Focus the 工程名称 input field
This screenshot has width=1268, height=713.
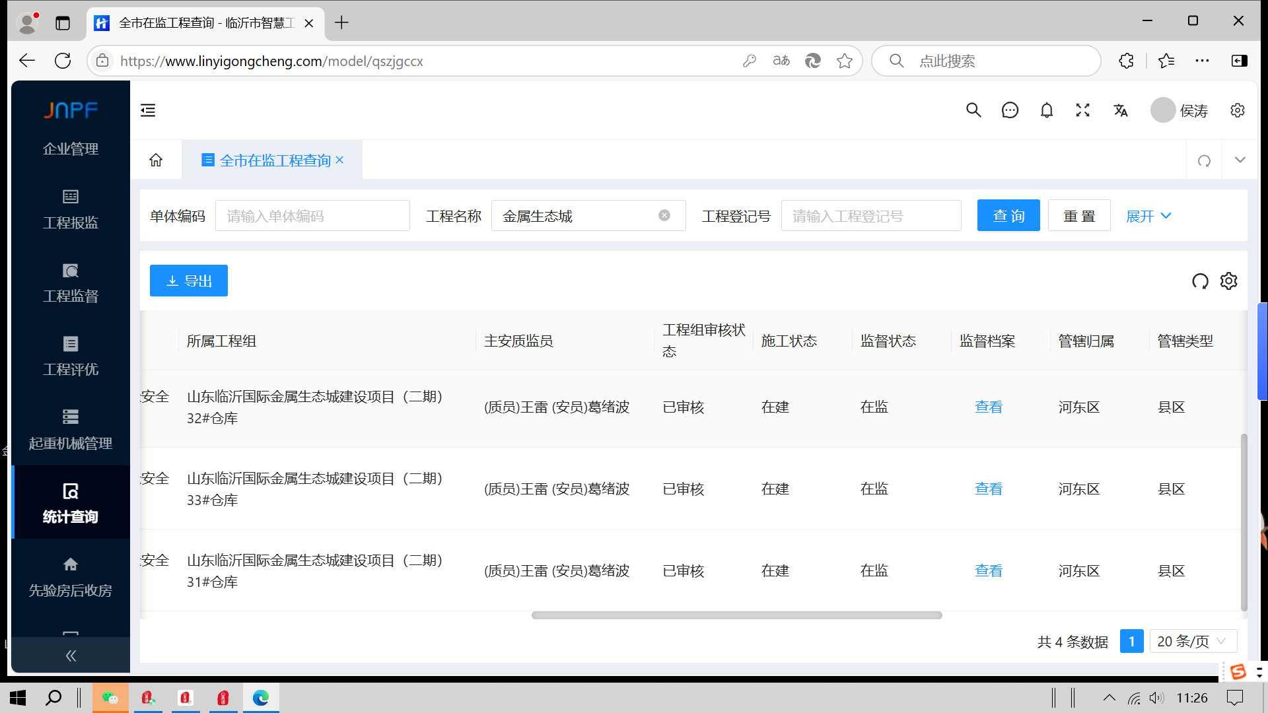click(588, 215)
